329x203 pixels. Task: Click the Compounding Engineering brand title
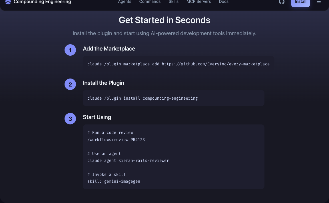coord(42,2)
